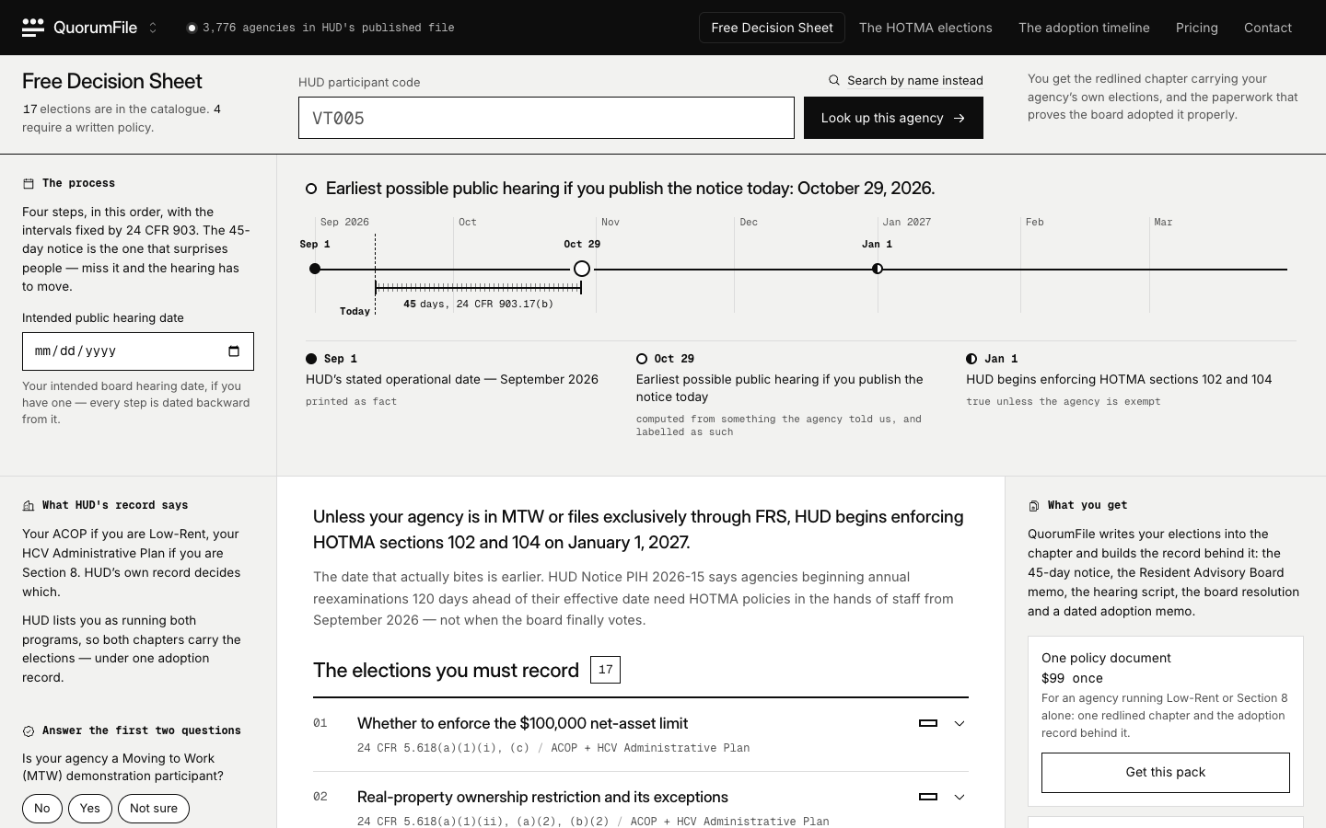Click the 'Whether to enforce the $100,000 net-asset limit' title

pos(522,723)
